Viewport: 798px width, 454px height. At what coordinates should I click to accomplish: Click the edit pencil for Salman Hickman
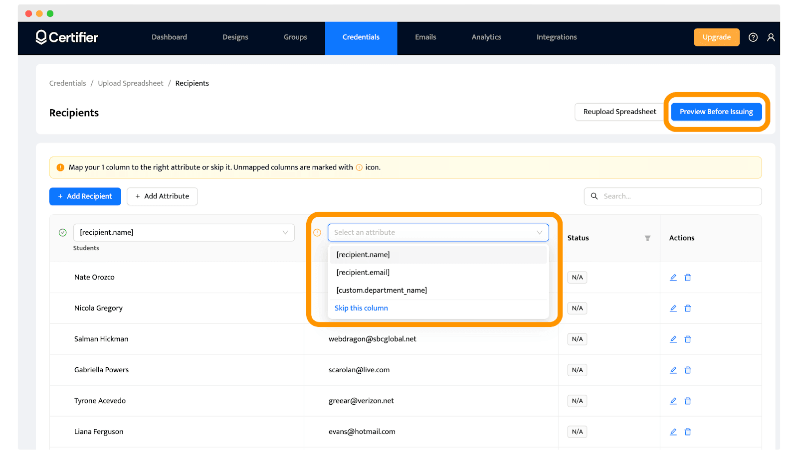[673, 339]
